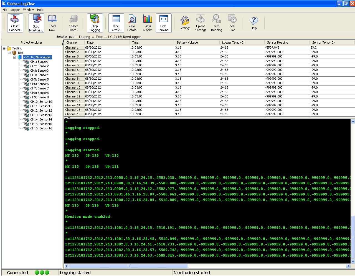Open View Graphs from the toolbar

[x=148, y=23]
